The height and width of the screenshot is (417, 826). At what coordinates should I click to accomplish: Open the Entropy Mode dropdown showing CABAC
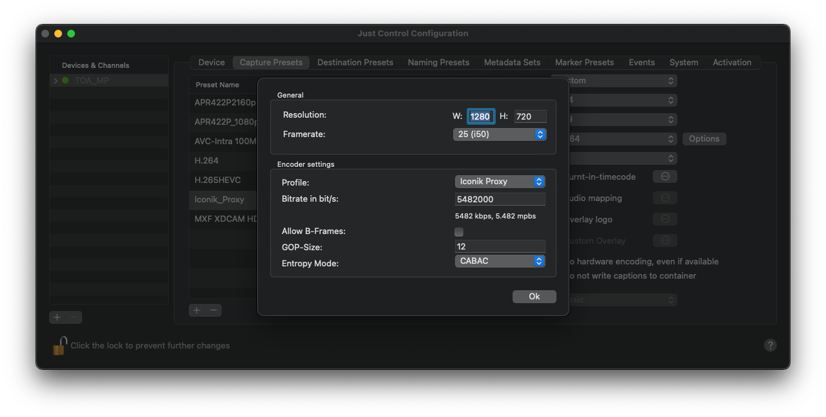(500, 261)
